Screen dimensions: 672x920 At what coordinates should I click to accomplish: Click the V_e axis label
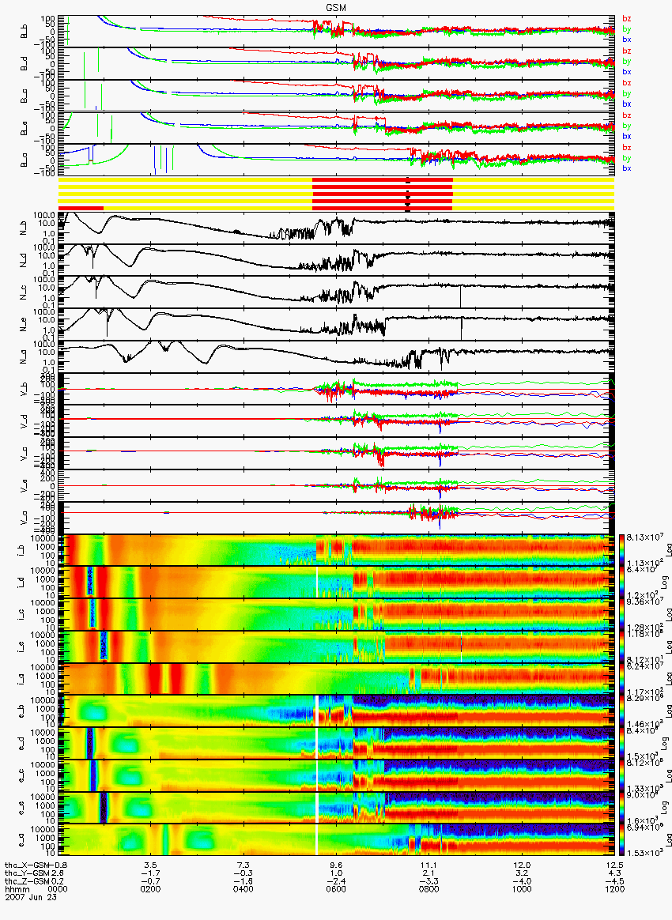(24, 485)
